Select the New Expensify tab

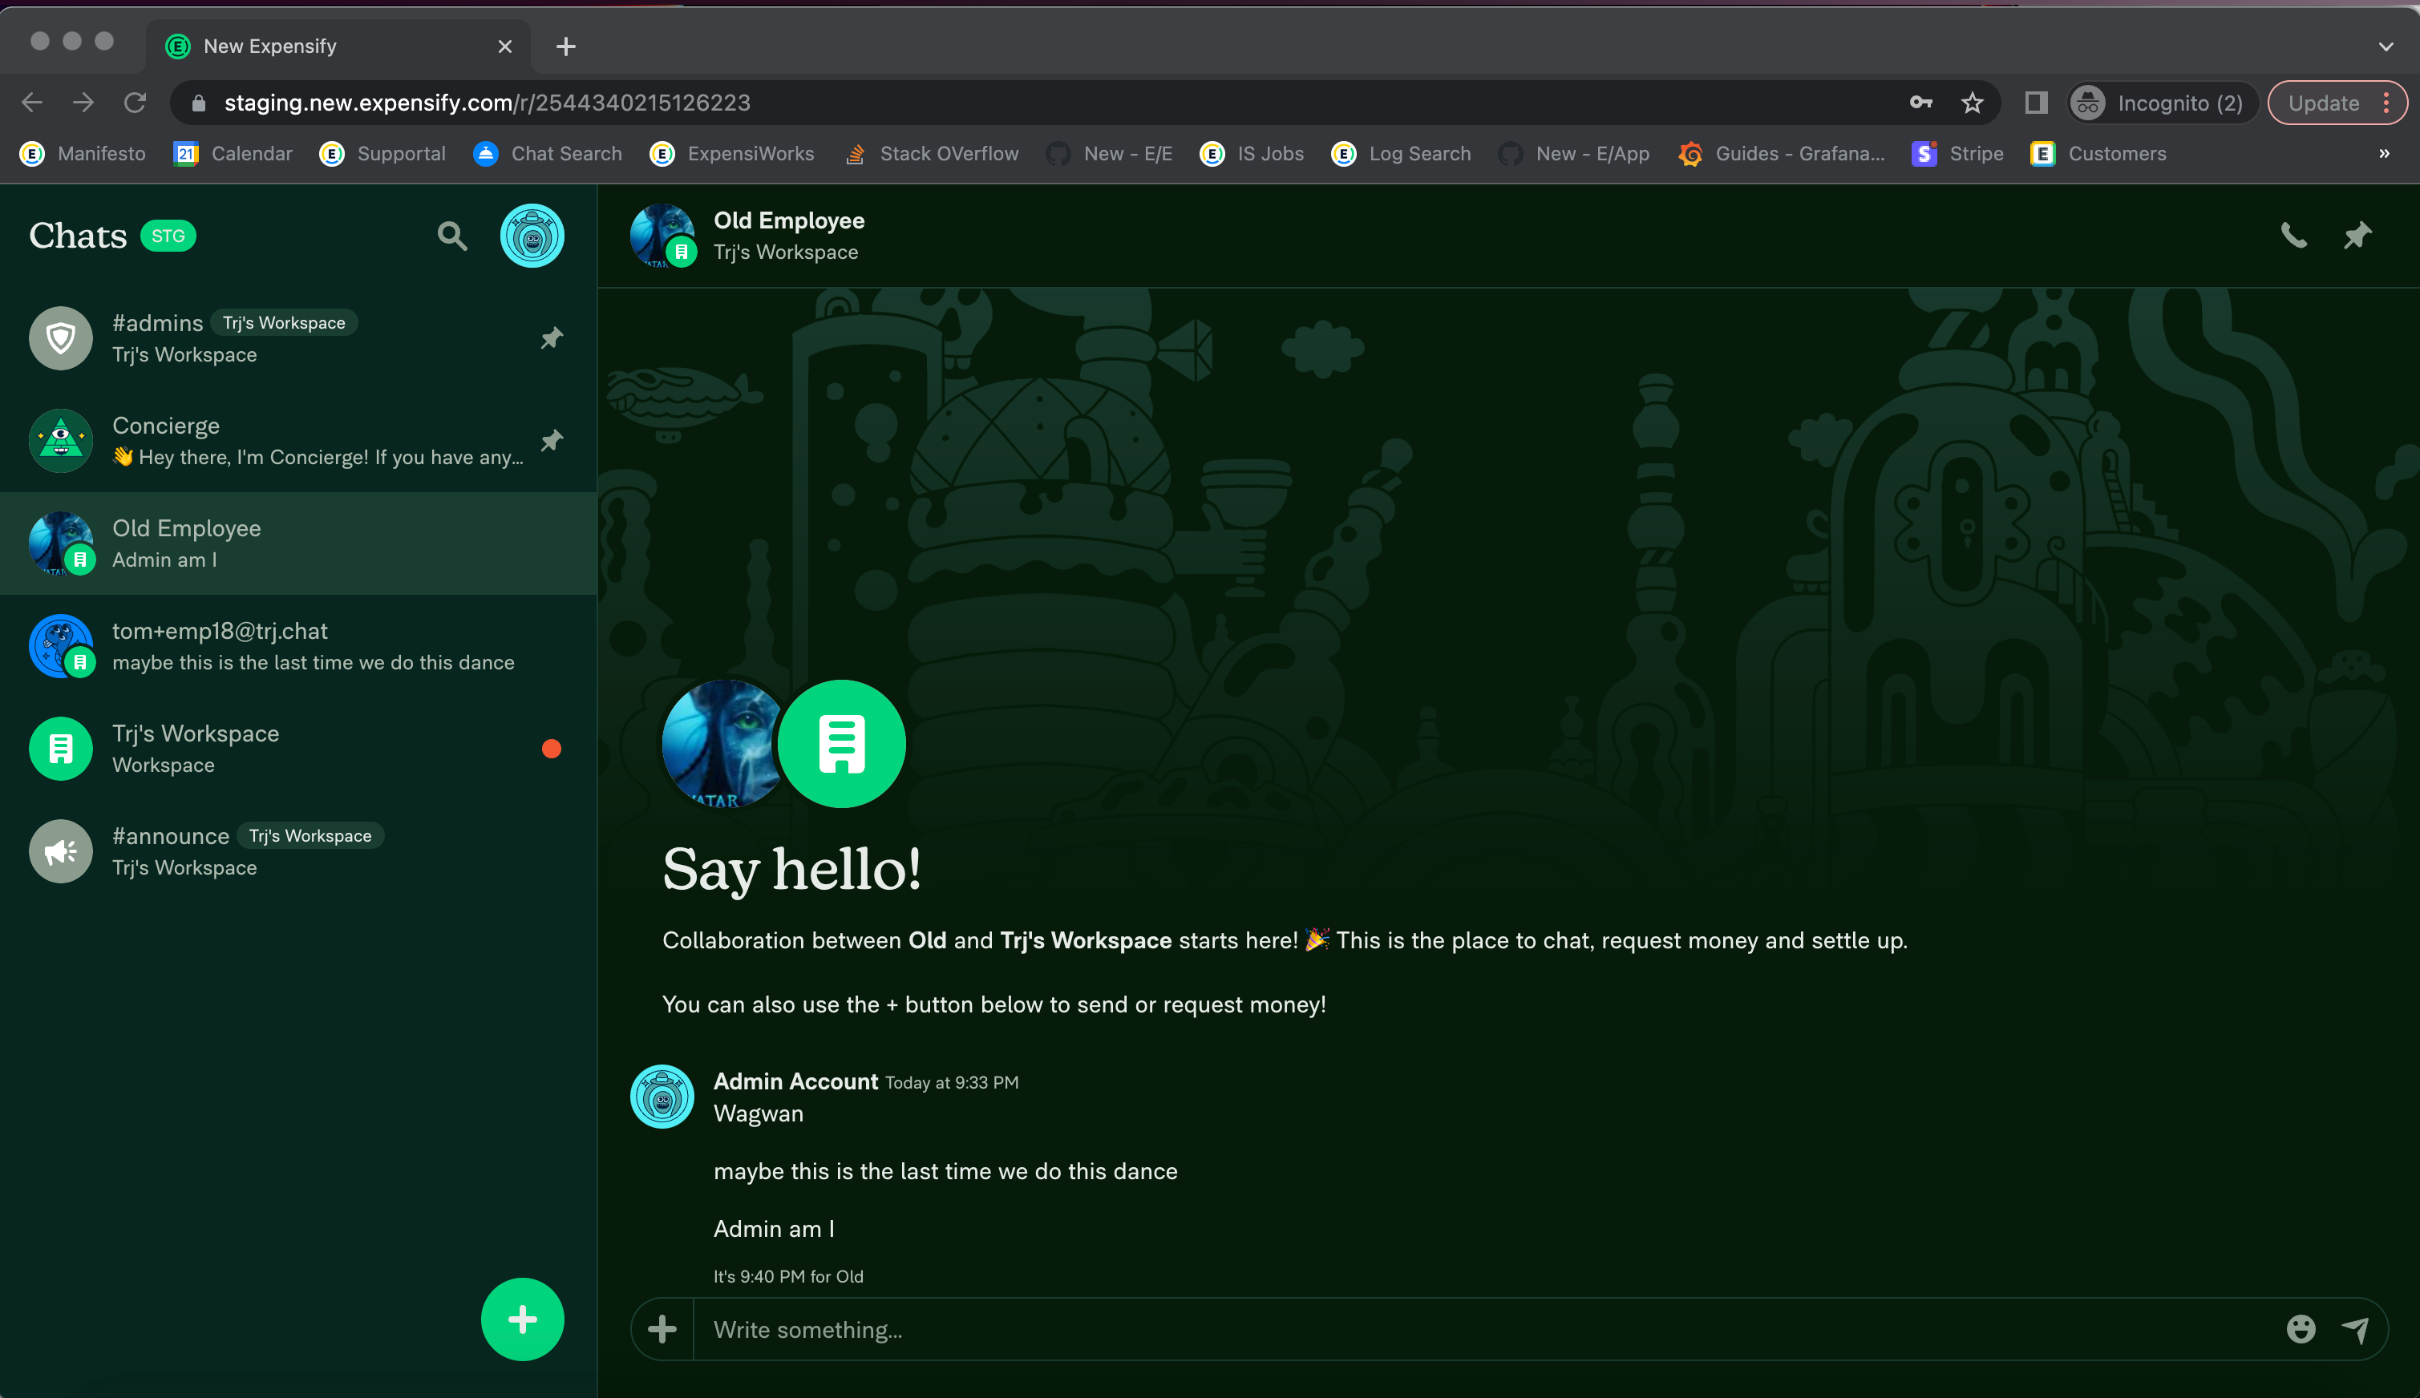pos(338,46)
